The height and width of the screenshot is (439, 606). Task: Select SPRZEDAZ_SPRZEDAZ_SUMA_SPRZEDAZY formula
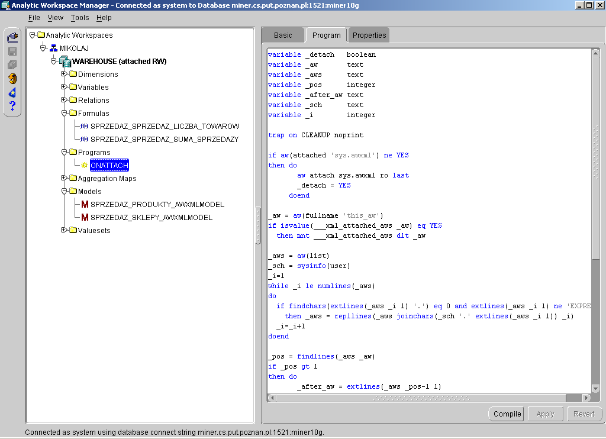(165, 140)
